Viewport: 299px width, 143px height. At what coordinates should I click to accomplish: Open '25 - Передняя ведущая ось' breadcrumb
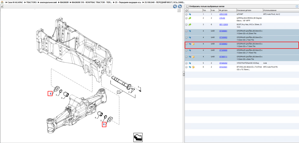tap(128, 2)
